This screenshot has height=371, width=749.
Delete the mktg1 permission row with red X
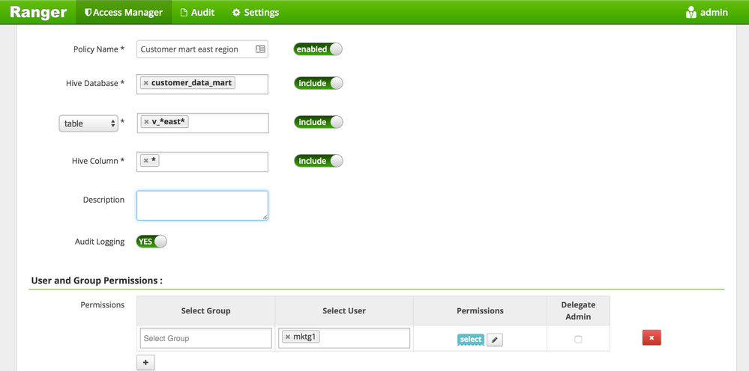coord(652,338)
